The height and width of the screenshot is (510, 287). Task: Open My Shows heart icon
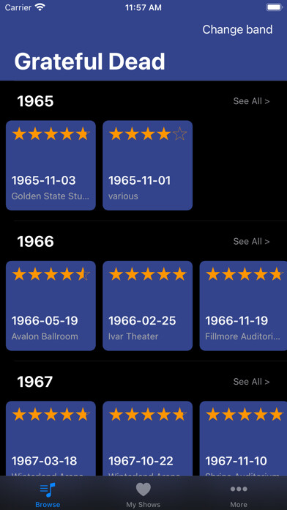(143, 489)
